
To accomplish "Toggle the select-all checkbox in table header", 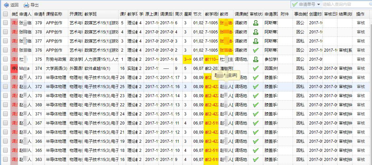I will (x=5, y=14).
